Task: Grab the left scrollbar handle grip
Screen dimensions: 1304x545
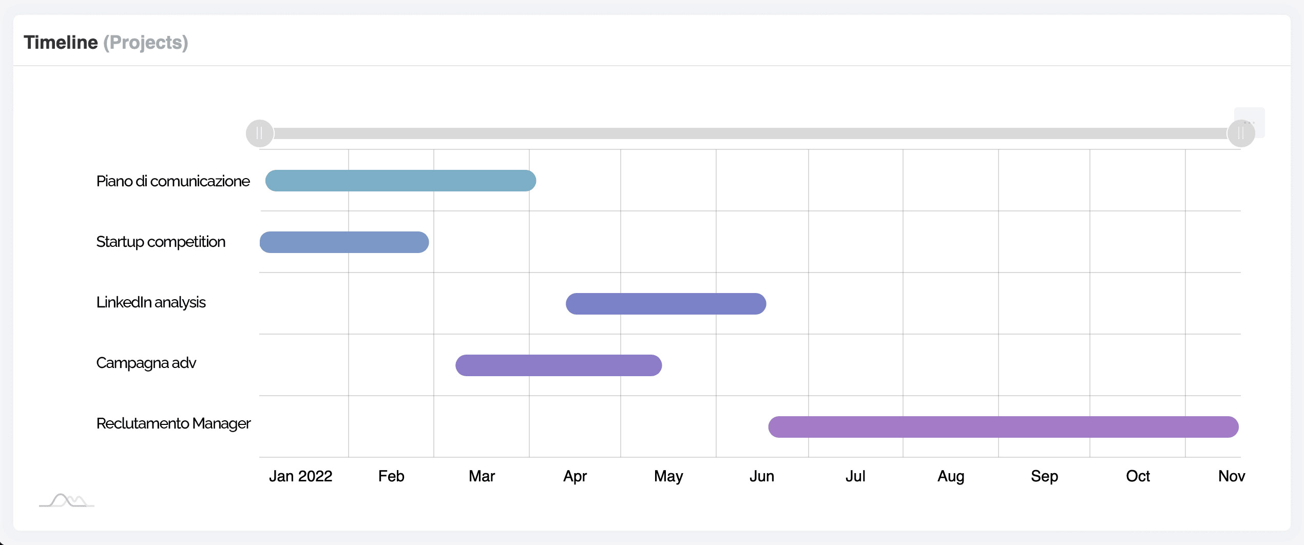Action: [259, 133]
